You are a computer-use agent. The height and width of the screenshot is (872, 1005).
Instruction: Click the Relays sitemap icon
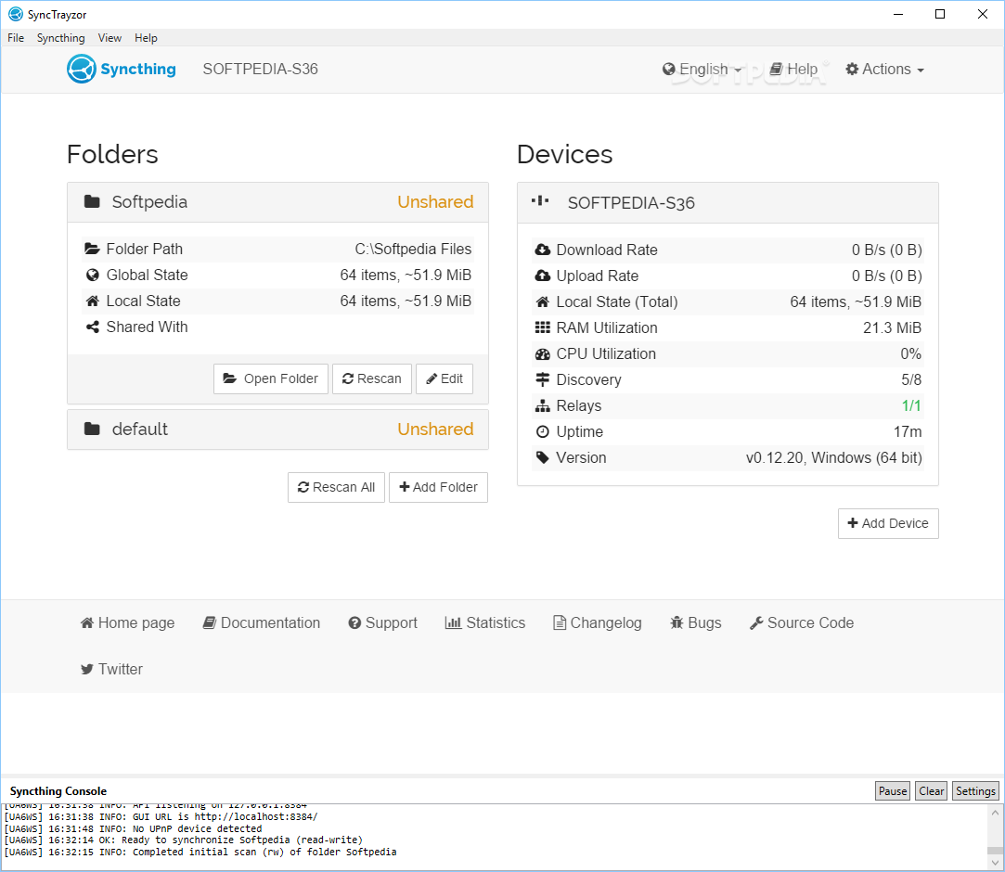(x=542, y=405)
